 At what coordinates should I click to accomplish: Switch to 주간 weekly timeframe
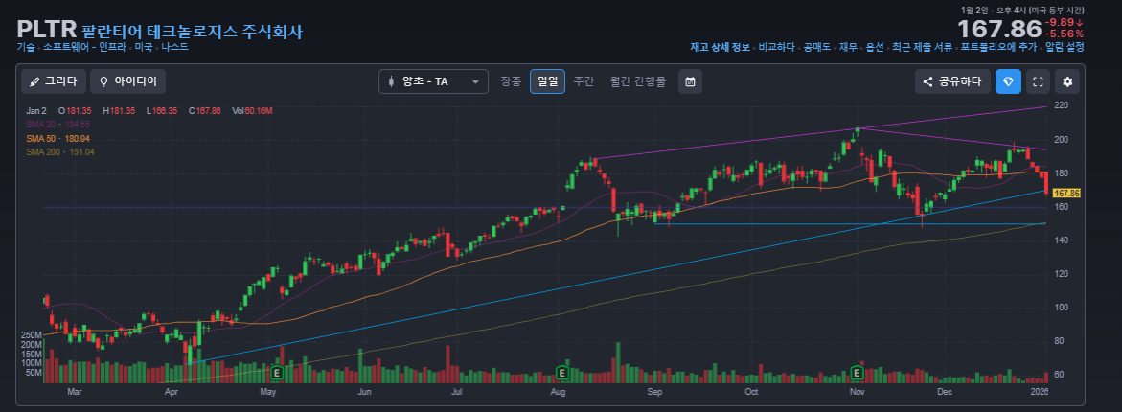point(584,81)
